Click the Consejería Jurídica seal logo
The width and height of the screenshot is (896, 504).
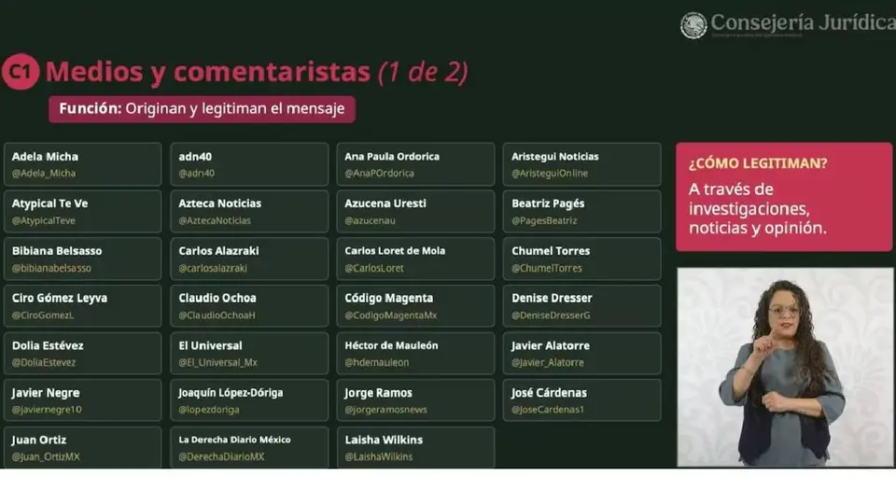pos(693,25)
